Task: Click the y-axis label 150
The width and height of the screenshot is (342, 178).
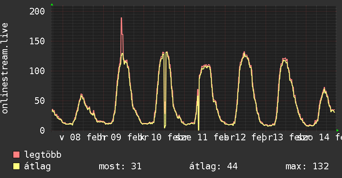Action: pos(37,41)
